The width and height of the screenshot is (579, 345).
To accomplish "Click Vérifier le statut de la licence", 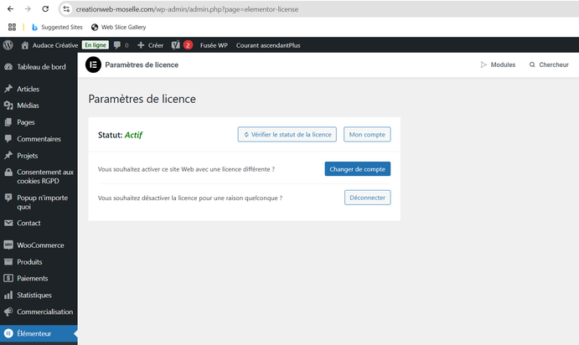I will [287, 134].
